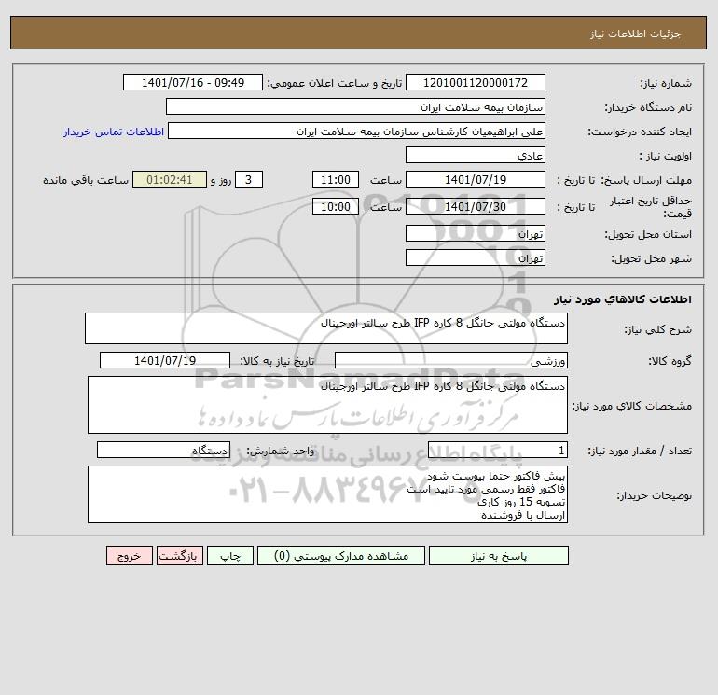
Task: Click the price validity time 10:00
Action: pyautogui.click(x=335, y=206)
